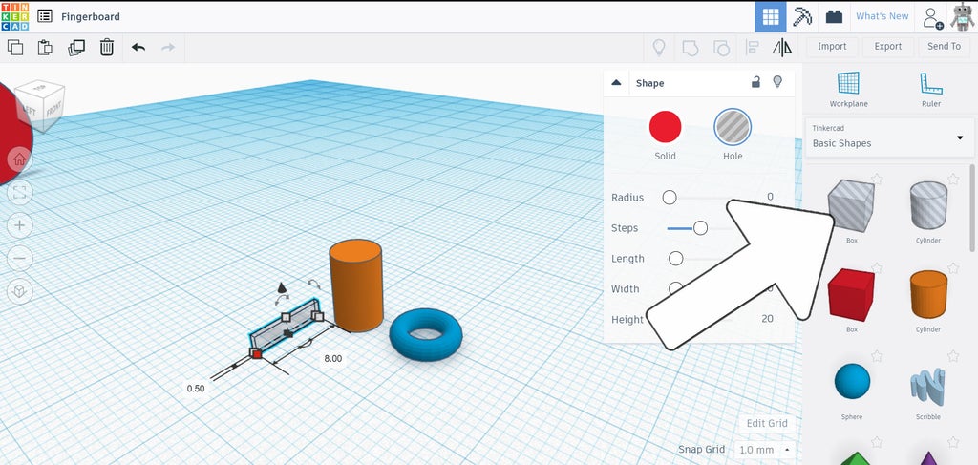Zoom out with the minus button
This screenshot has height=465, width=978.
[x=19, y=258]
